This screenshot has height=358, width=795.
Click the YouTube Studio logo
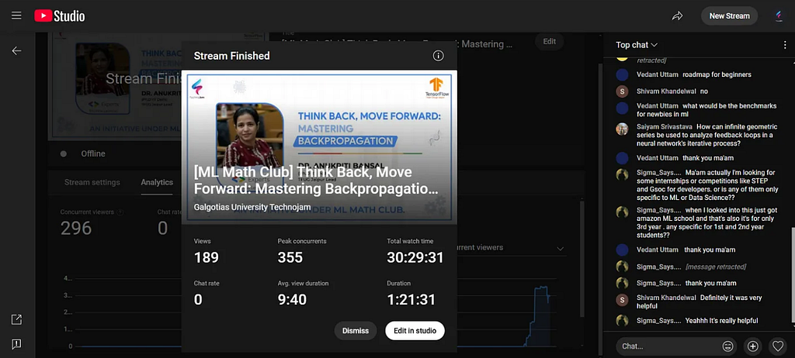(60, 16)
